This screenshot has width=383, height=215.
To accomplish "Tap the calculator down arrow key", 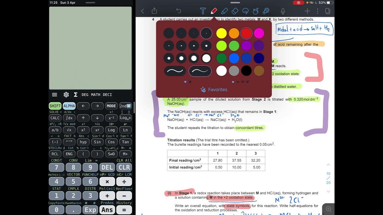I will point(97,118).
